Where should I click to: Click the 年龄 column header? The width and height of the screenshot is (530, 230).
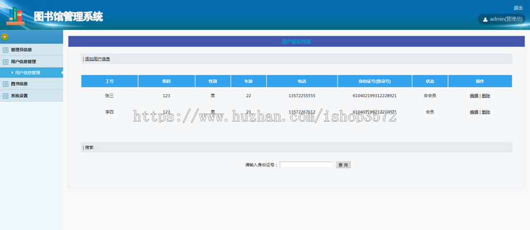coord(249,81)
